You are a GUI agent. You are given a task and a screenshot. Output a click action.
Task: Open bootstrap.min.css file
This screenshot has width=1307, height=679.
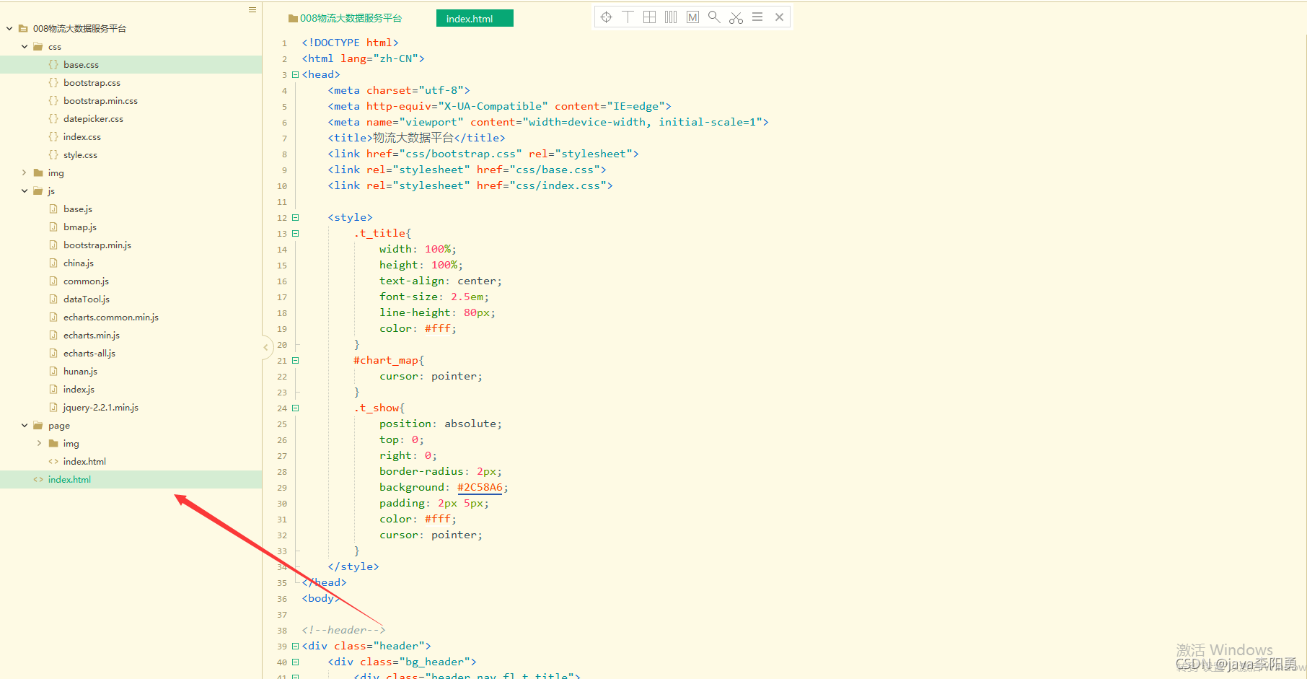coord(100,101)
